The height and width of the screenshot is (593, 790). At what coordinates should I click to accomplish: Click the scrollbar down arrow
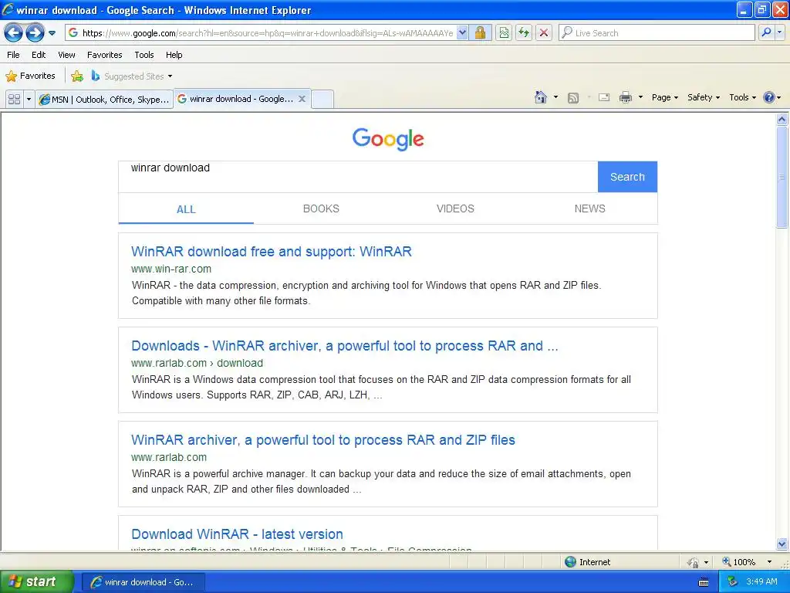(x=782, y=544)
